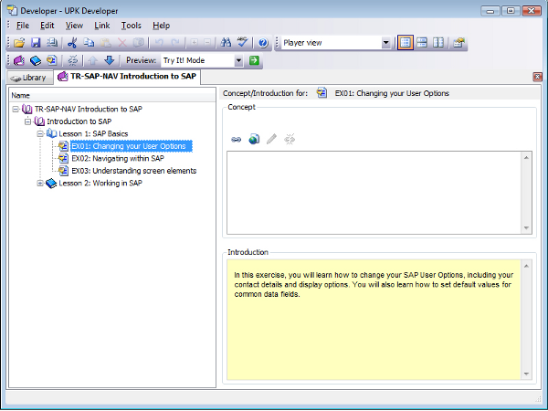548x411 pixels.
Task: Click the greyed icon right of Delete
Action: point(139,43)
